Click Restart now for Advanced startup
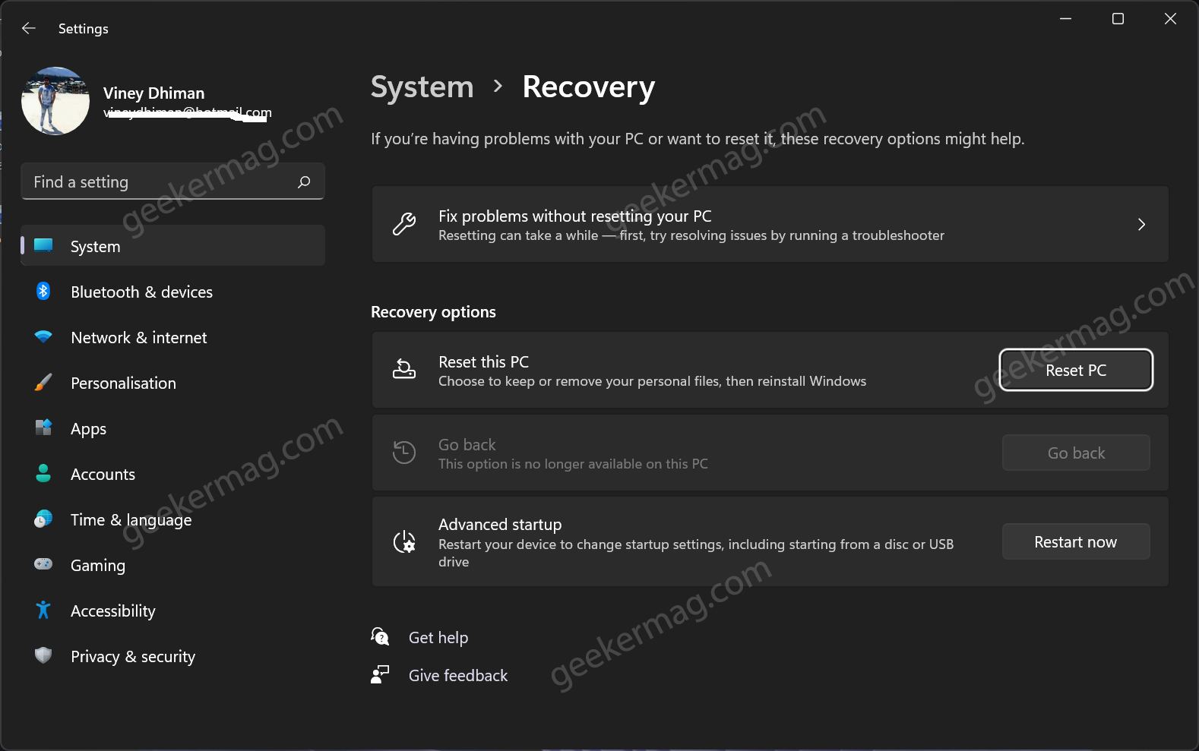Viewport: 1199px width, 751px height. [x=1076, y=541]
